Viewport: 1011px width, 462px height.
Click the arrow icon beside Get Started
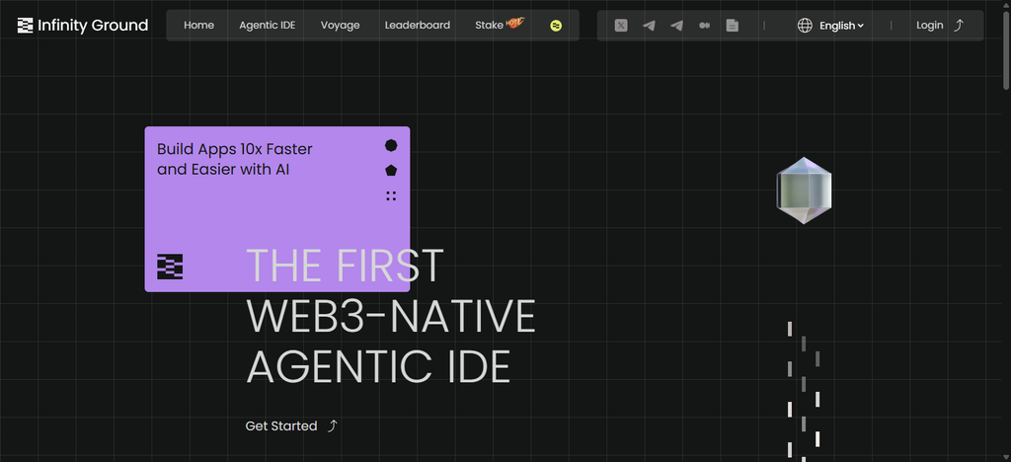332,425
